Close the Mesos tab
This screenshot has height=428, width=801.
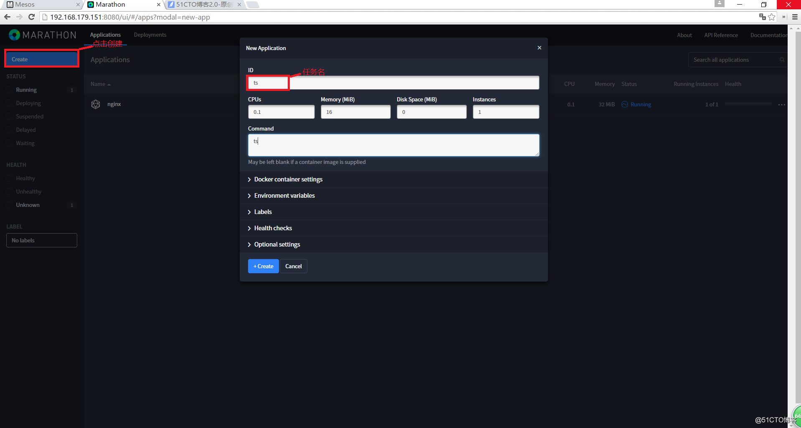click(x=78, y=5)
